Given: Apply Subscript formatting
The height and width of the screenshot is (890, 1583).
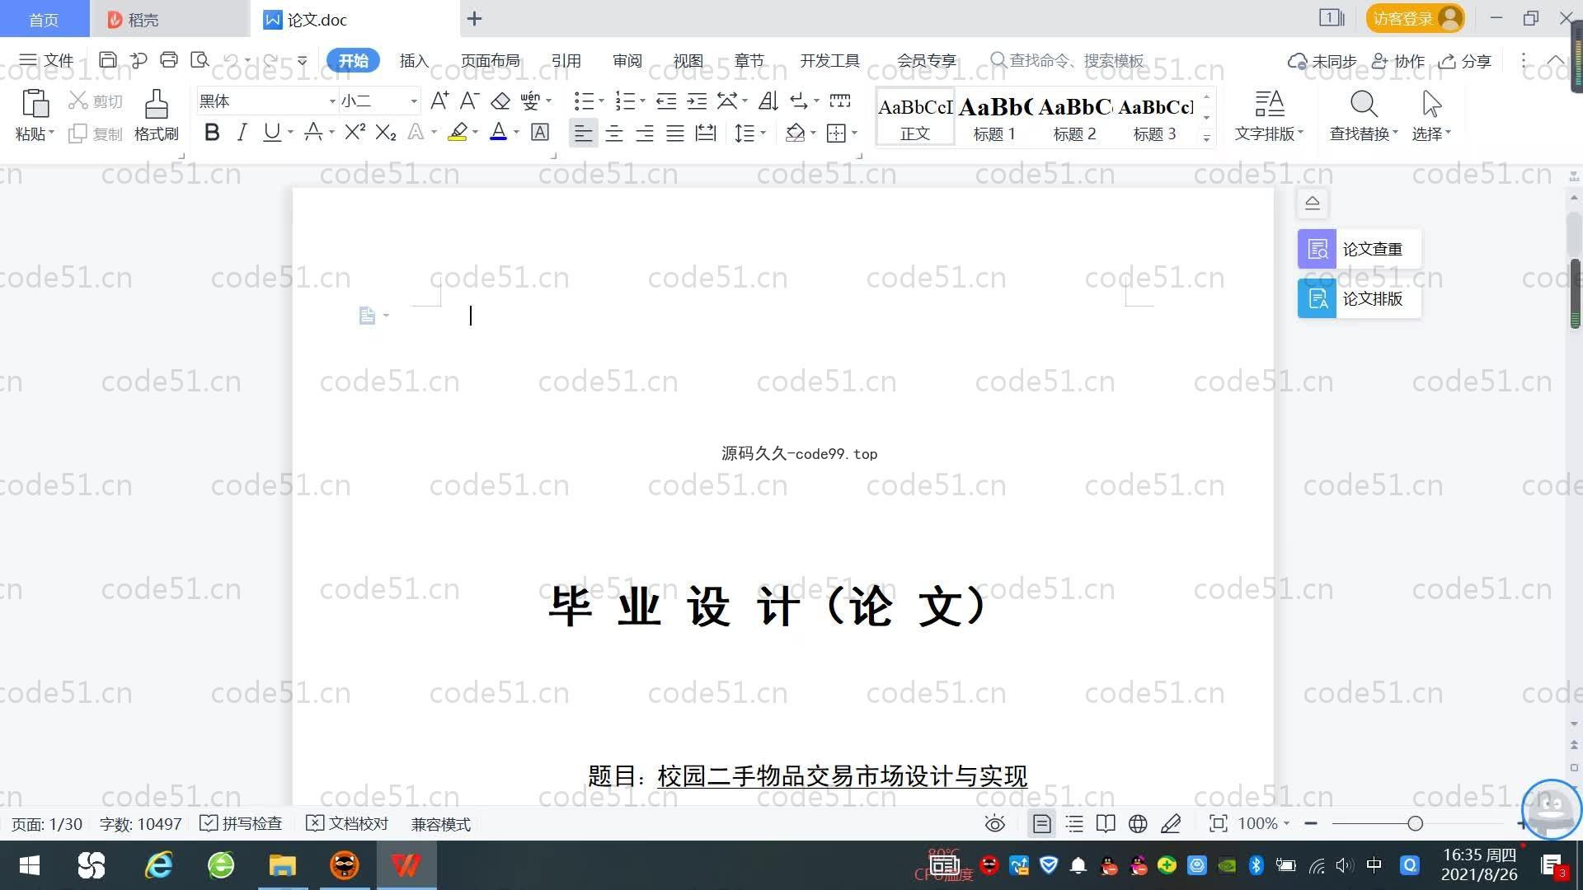Looking at the screenshot, I should click(386, 132).
